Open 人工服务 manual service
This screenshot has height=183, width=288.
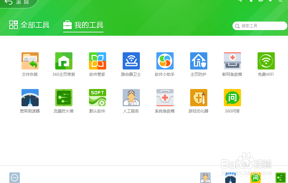point(131,98)
